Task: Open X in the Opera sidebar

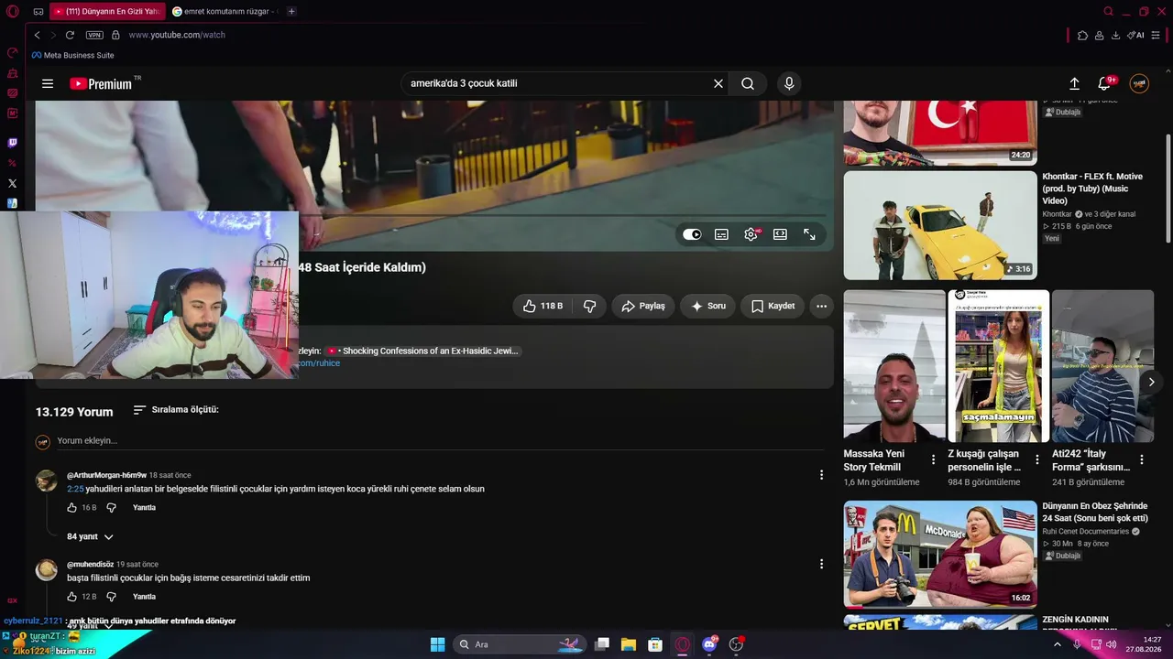Action: pos(12,183)
